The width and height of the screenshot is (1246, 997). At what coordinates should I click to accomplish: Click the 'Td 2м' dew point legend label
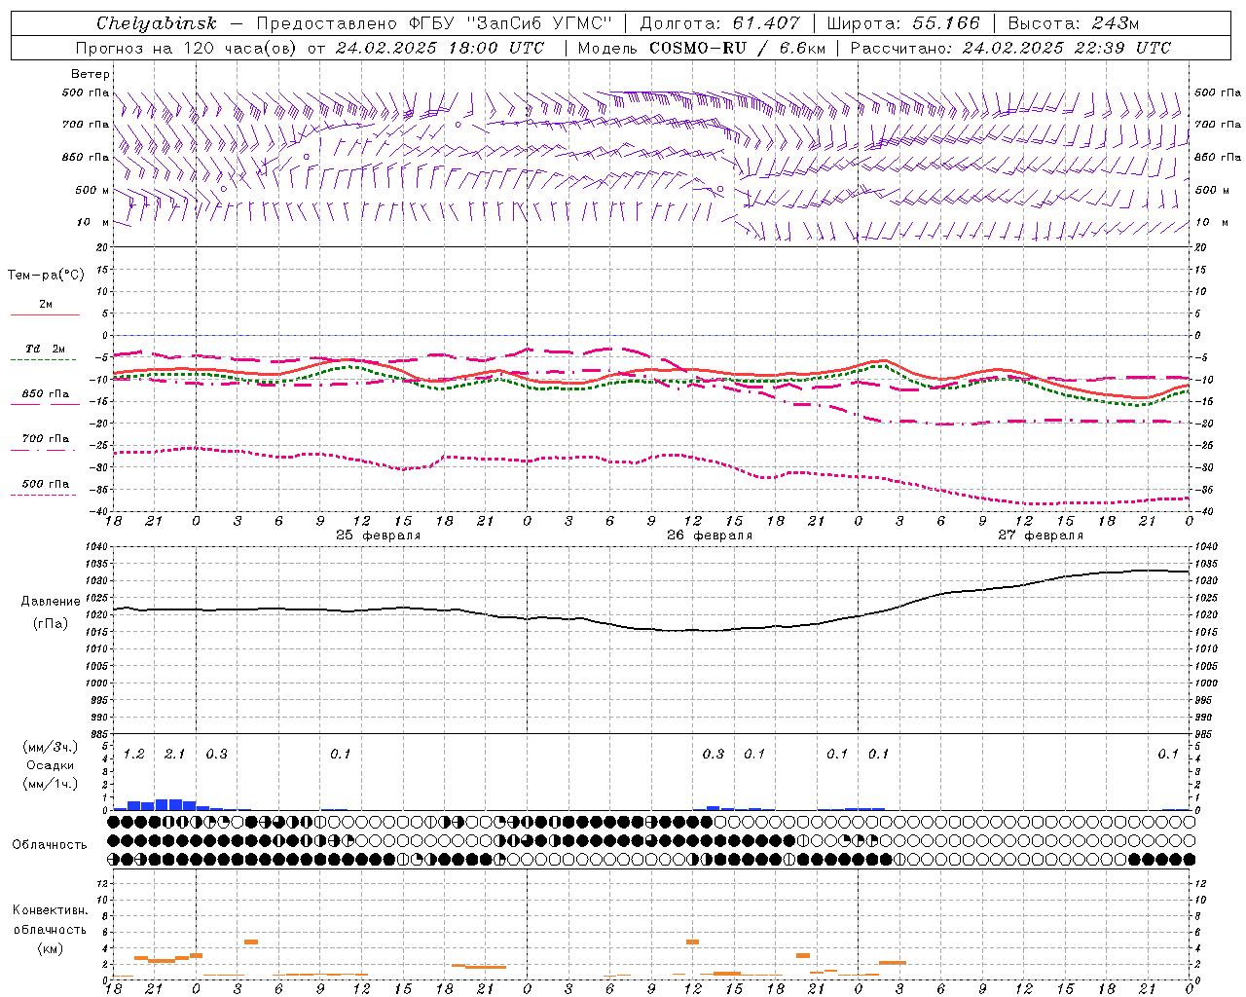46,349
